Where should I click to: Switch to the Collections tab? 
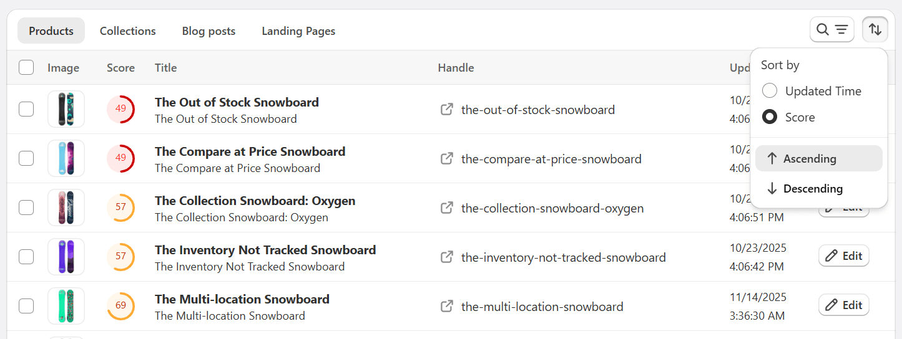[x=128, y=31]
